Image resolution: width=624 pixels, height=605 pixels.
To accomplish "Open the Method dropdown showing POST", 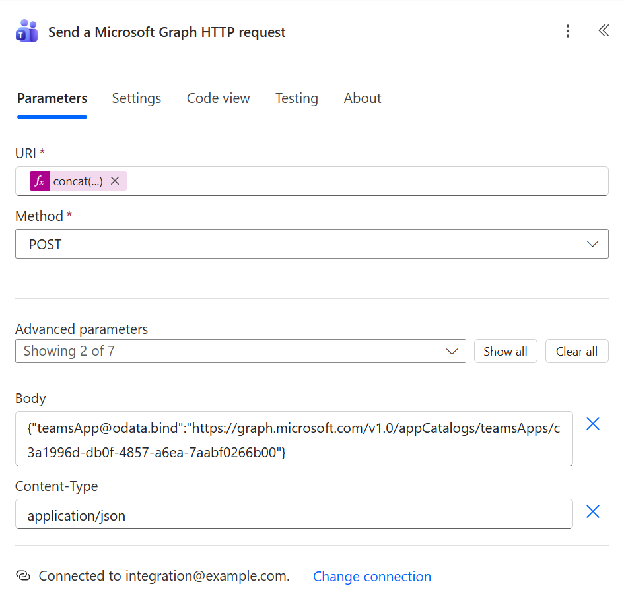I will click(312, 243).
